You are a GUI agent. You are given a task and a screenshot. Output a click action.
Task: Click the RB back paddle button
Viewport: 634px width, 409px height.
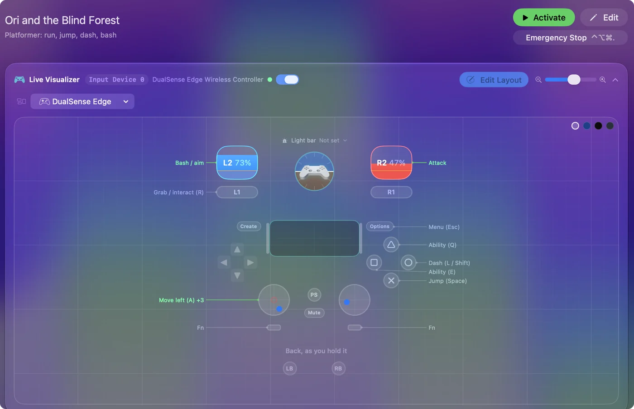338,369
